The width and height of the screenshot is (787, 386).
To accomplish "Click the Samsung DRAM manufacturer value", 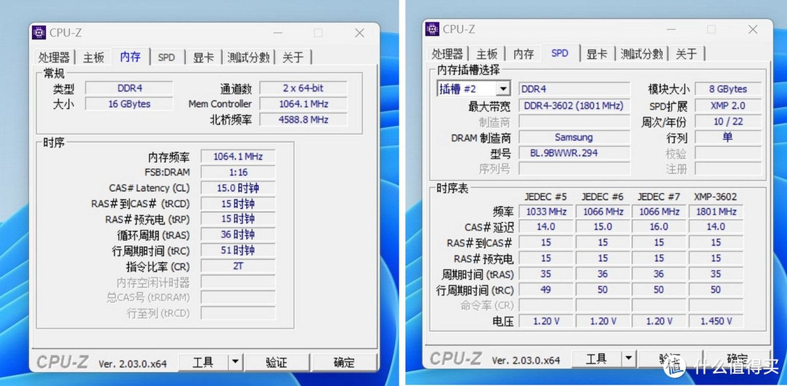I will coord(574,137).
